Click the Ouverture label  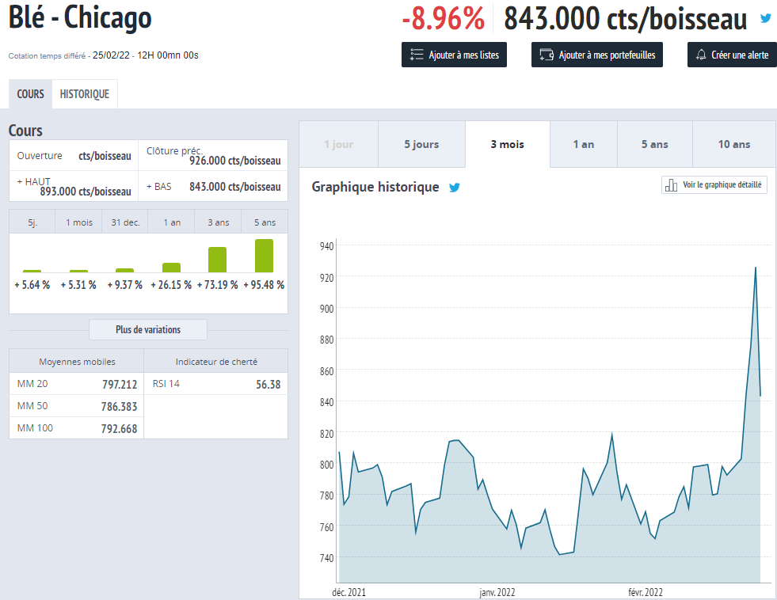(40, 155)
